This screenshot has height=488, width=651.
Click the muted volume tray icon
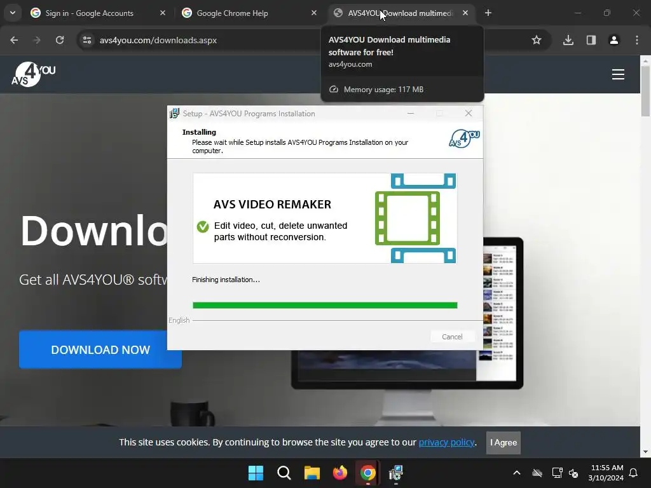(573, 473)
